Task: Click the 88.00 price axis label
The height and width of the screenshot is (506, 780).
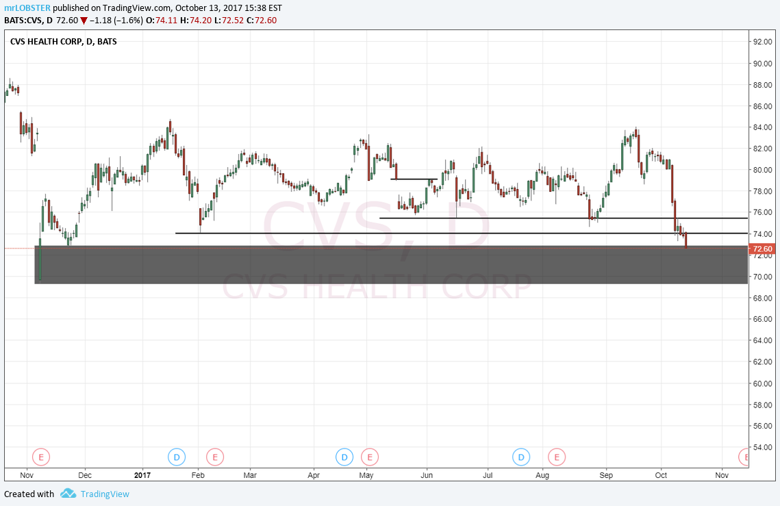Action: [762, 85]
